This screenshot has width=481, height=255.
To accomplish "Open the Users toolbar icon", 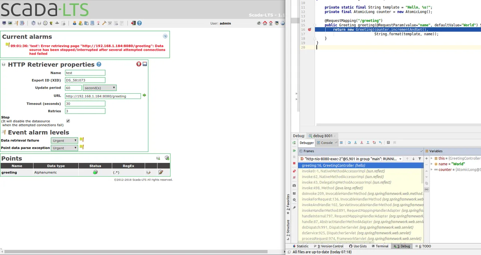I will pos(74,23).
